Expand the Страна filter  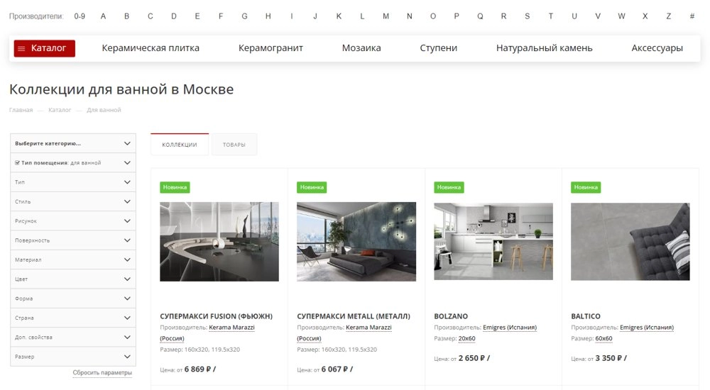73,318
